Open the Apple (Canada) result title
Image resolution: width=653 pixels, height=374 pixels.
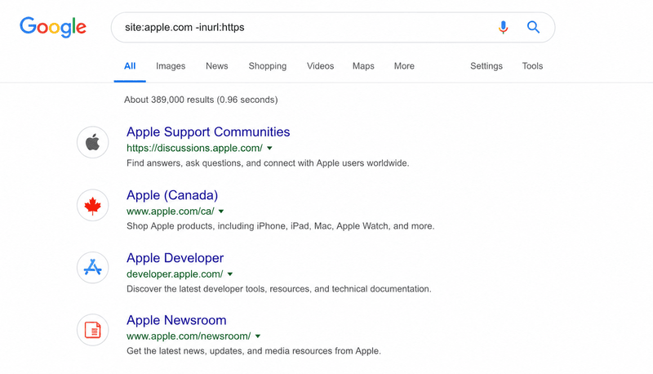(x=172, y=195)
